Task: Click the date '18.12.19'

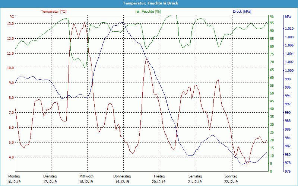Action: point(86,182)
